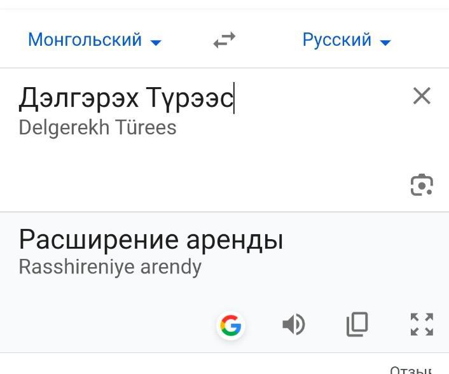Open camera image translation
The image size is (449, 374).
(x=422, y=184)
